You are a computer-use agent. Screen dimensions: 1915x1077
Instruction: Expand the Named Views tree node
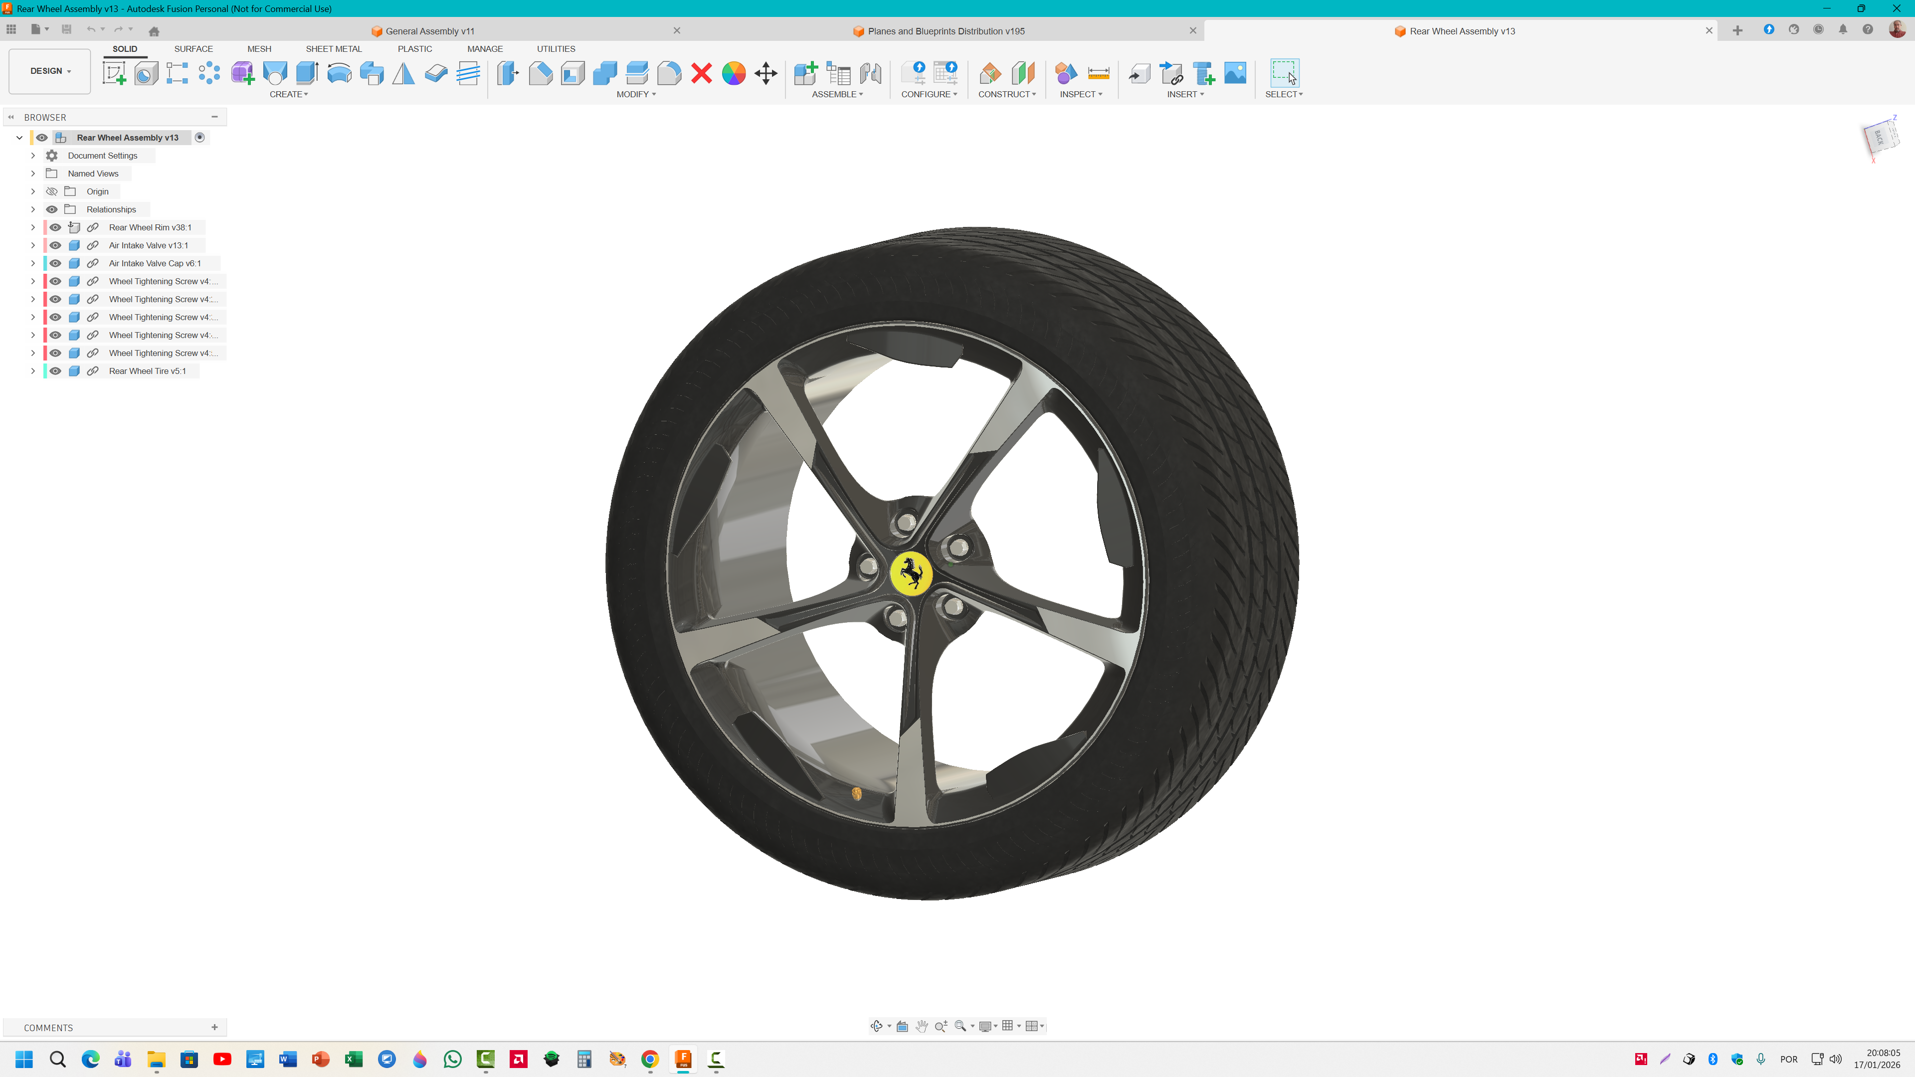(33, 173)
